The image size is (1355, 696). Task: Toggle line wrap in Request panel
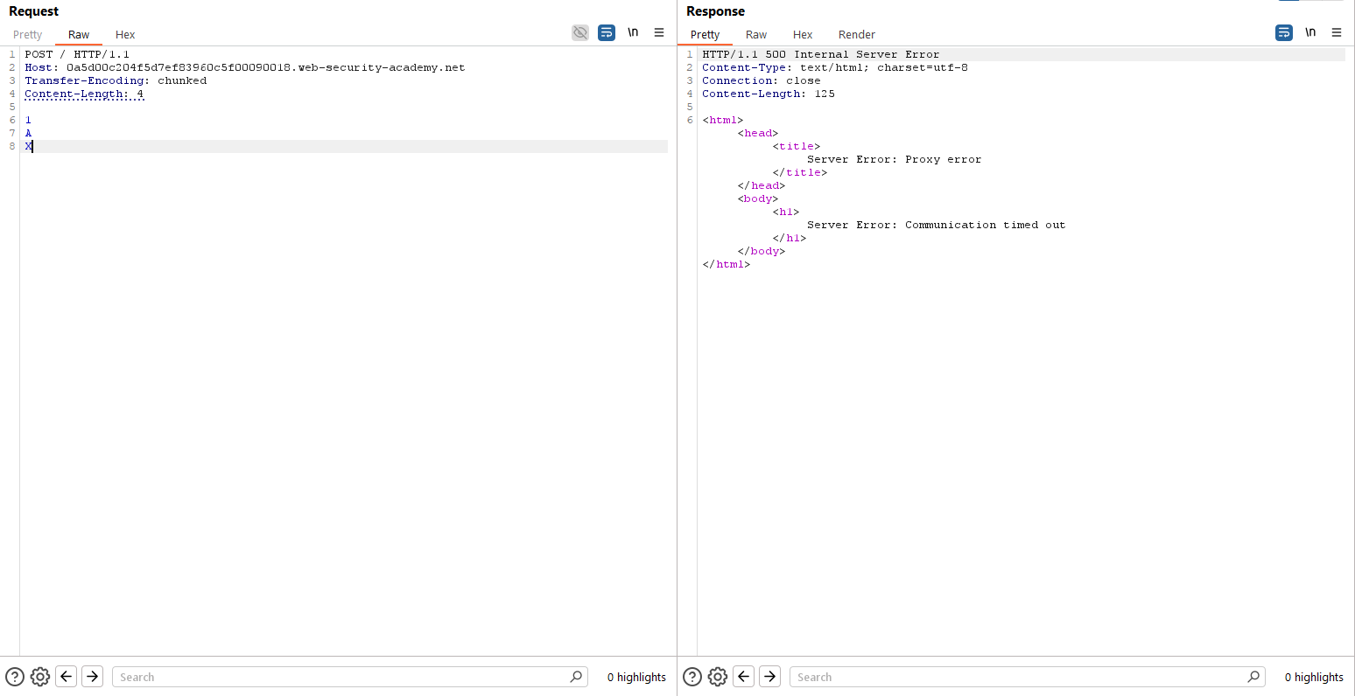coord(607,33)
